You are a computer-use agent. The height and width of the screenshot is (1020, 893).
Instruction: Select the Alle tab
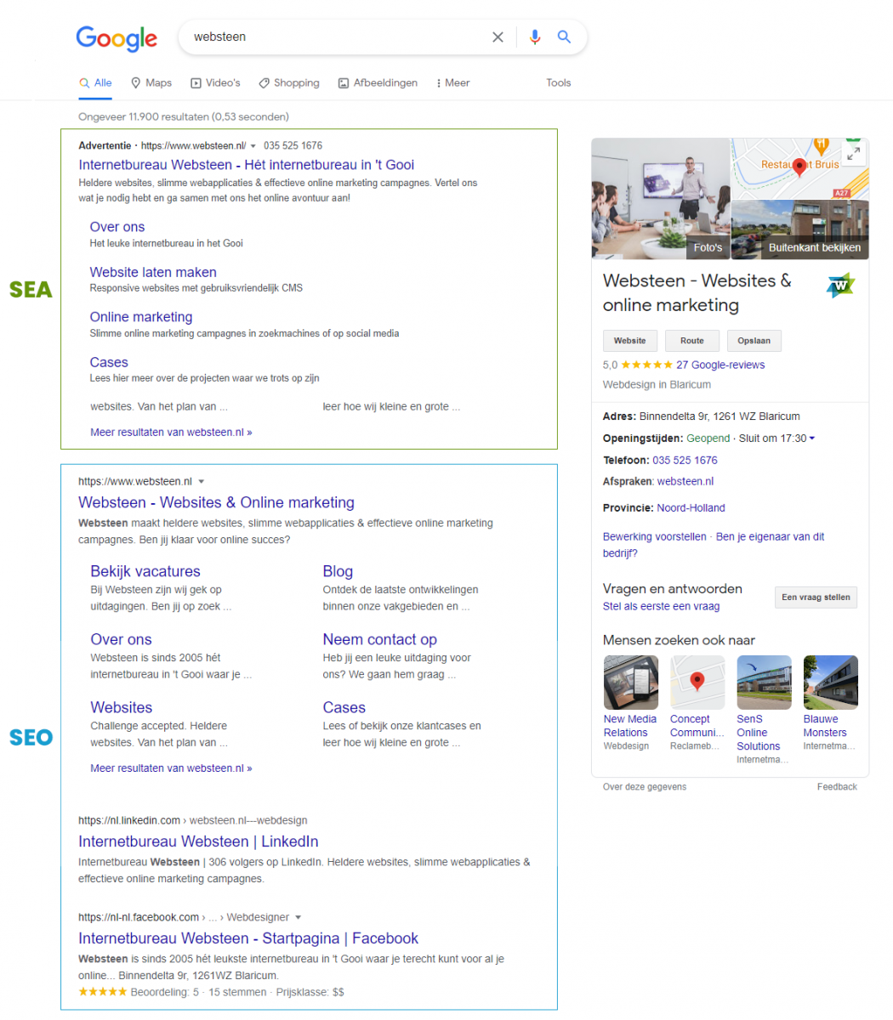(x=95, y=83)
